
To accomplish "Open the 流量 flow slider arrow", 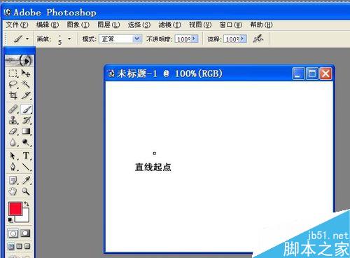I will pyautogui.click(x=243, y=39).
